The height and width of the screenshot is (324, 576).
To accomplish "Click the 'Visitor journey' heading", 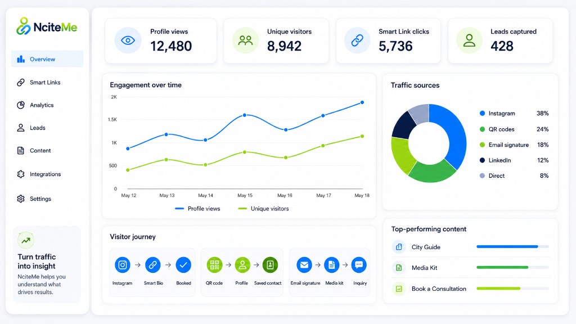I will (133, 237).
